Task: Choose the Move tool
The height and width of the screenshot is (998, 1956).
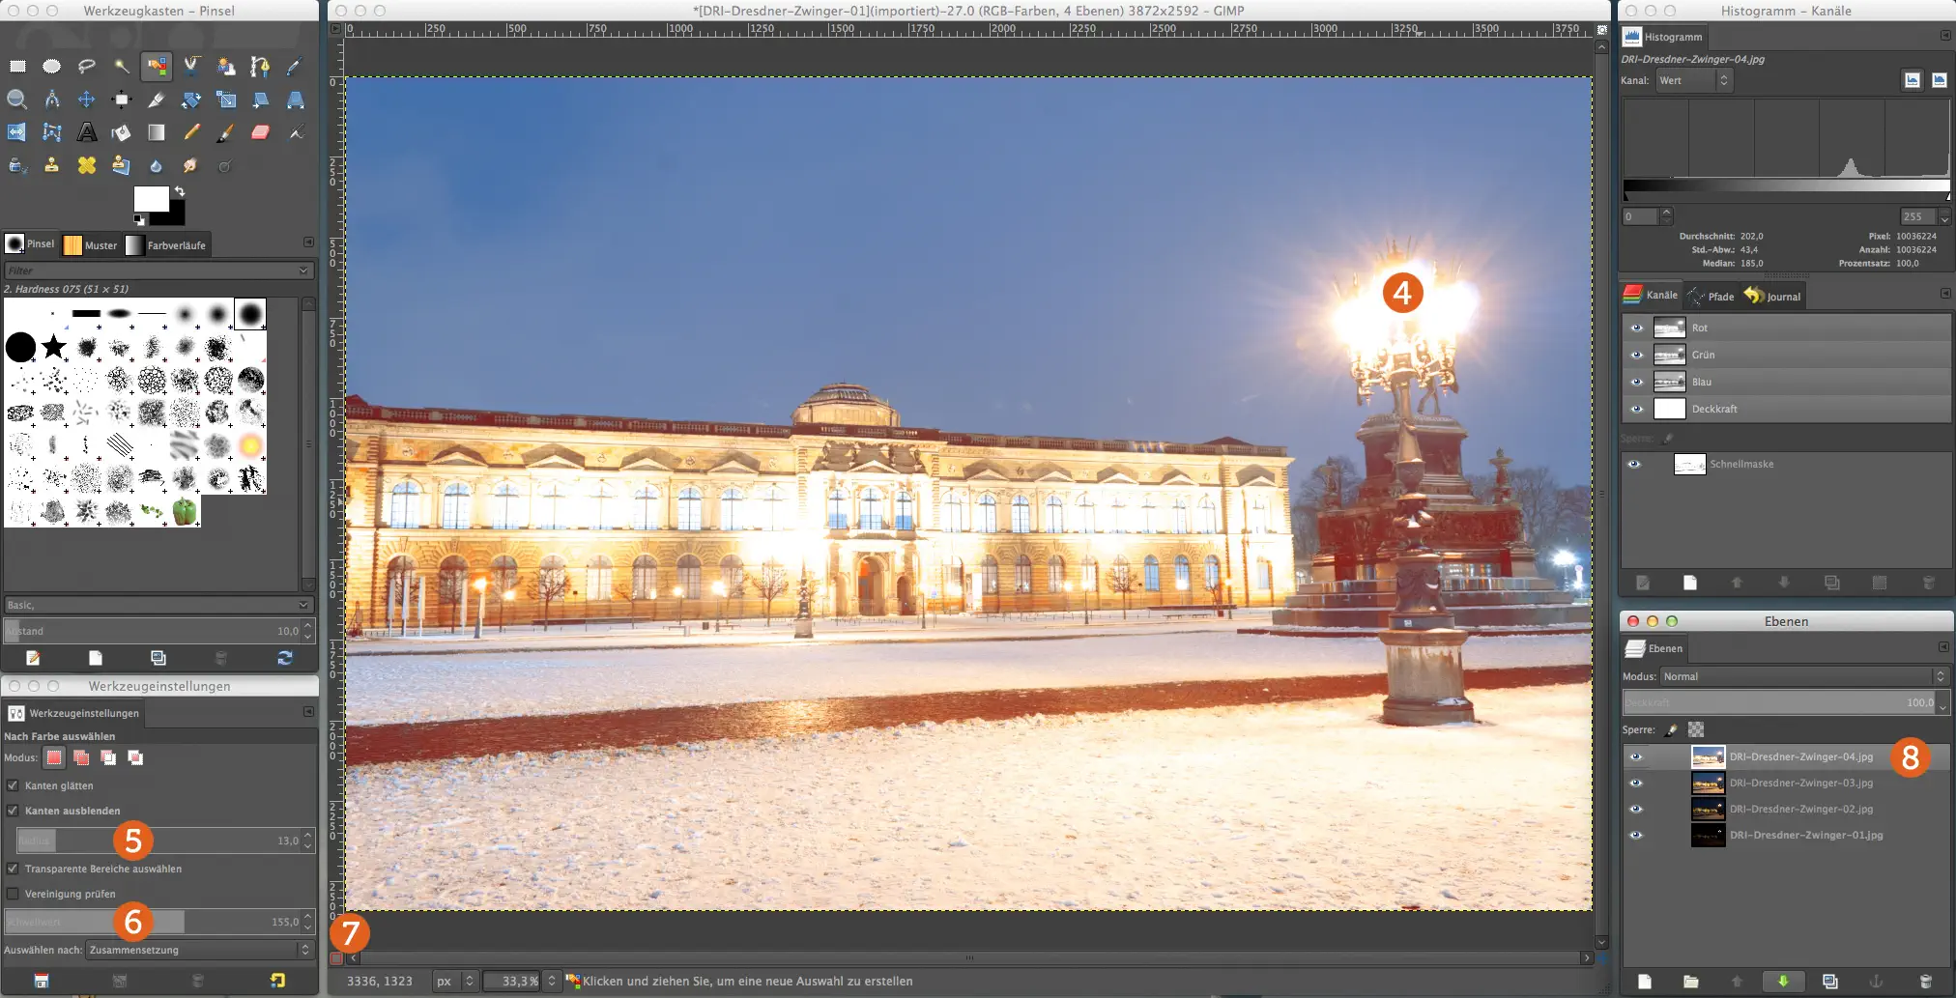Action: 87,100
